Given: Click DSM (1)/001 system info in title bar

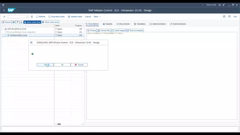Looking at the screenshot, I should [211, 5].
